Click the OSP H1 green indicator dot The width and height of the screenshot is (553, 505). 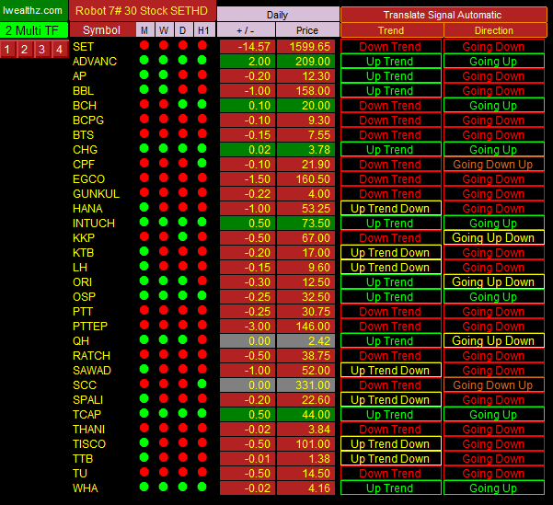[x=202, y=295]
